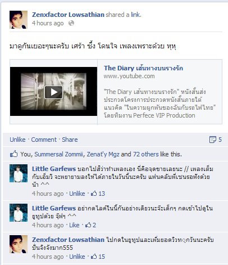Open first Little Garfews comment avatar
228x265 pixels.
coord(19,173)
